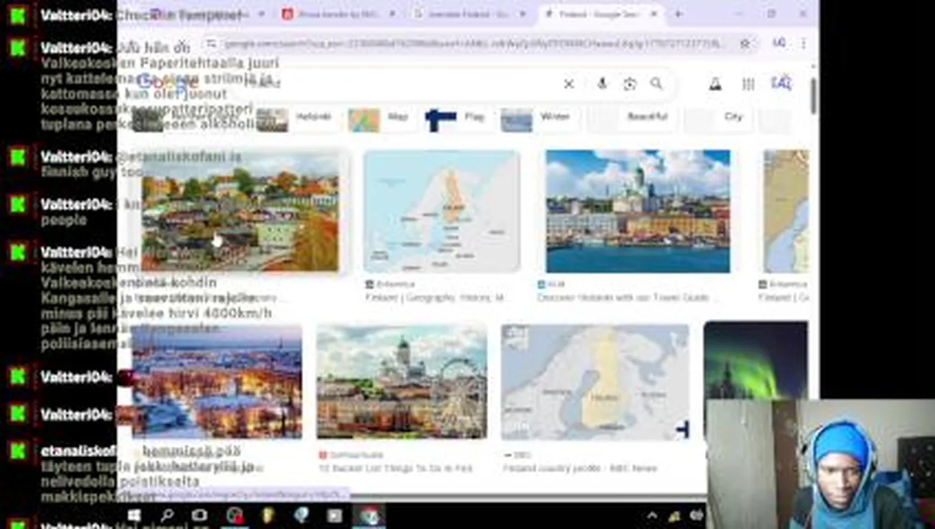Open the snowy city at dusk image
The height and width of the screenshot is (529, 935).
(217, 381)
